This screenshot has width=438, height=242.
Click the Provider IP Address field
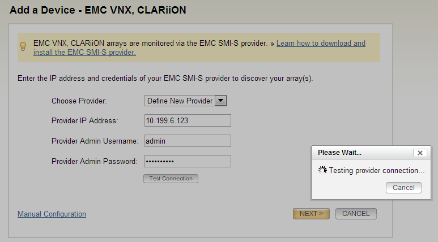[x=188, y=120]
